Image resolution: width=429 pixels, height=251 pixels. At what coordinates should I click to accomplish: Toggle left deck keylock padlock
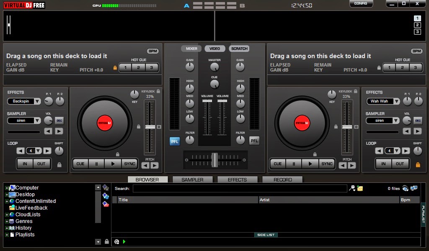pyautogui.click(x=158, y=91)
